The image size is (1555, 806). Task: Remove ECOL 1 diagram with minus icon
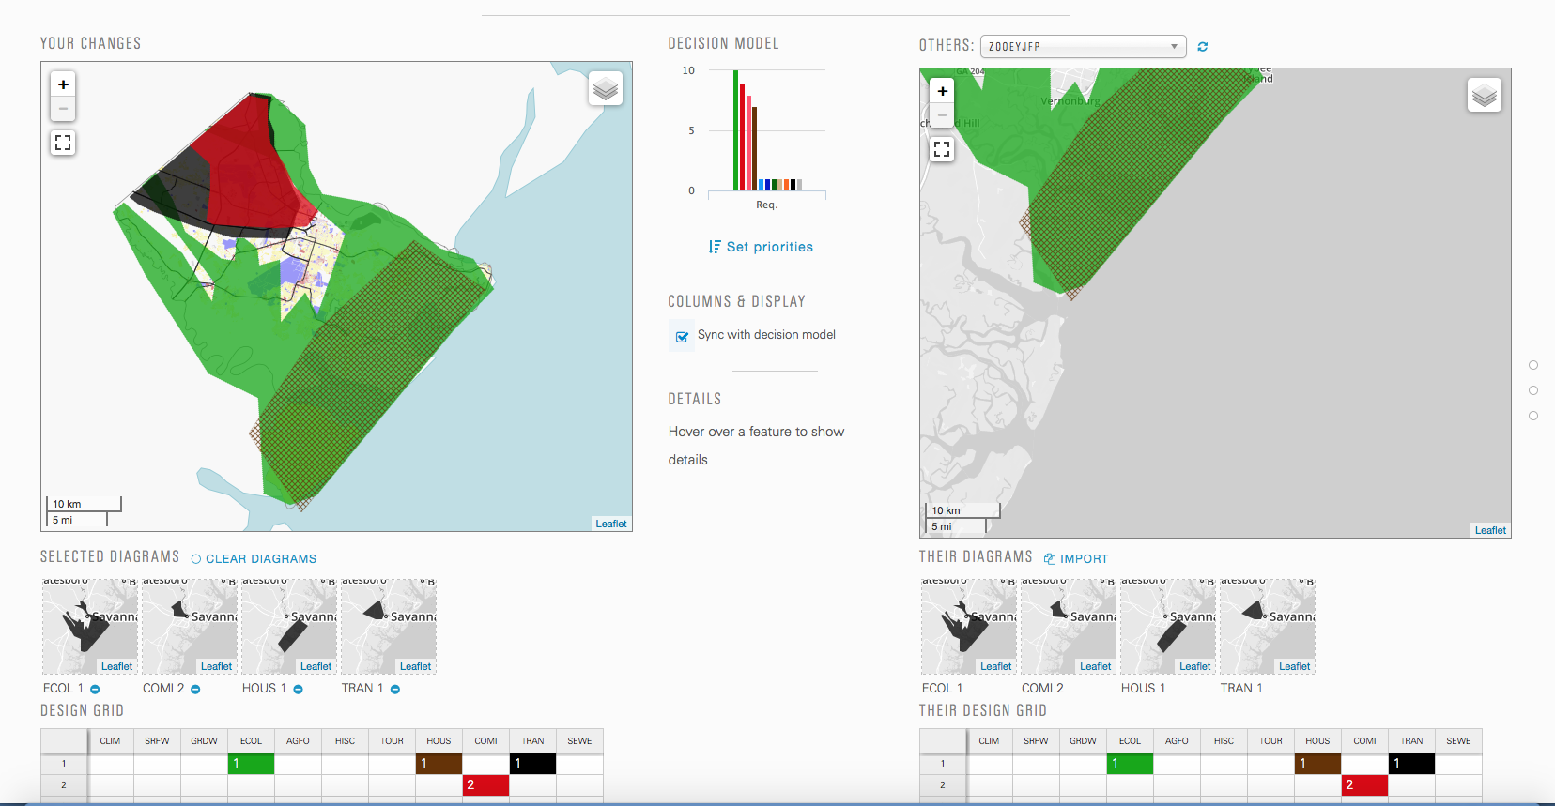pos(95,690)
